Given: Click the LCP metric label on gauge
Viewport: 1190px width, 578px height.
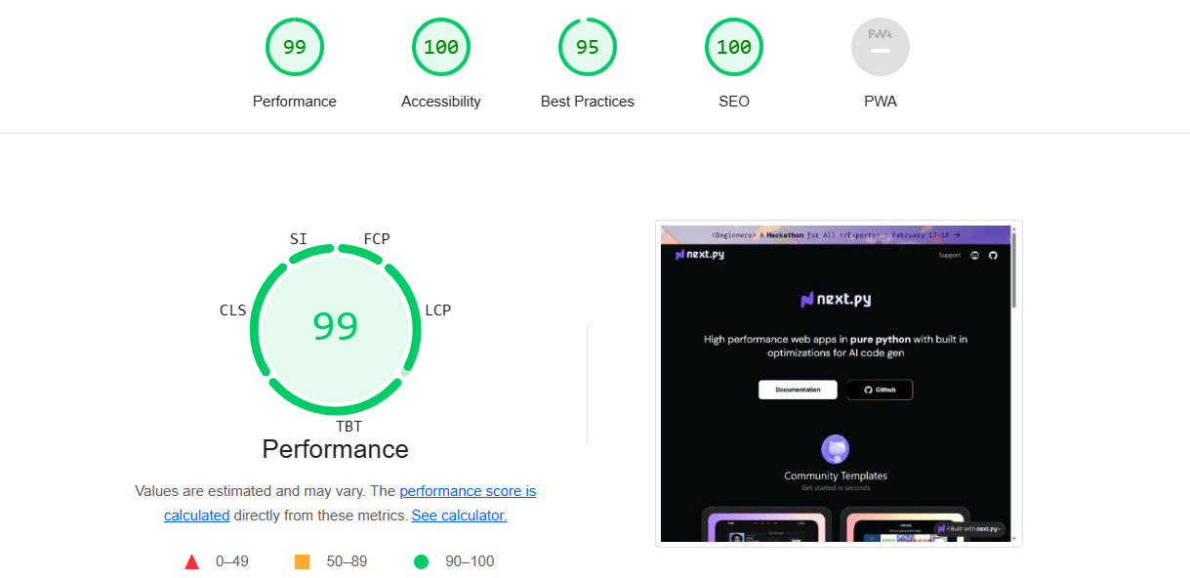Looking at the screenshot, I should pos(438,310).
